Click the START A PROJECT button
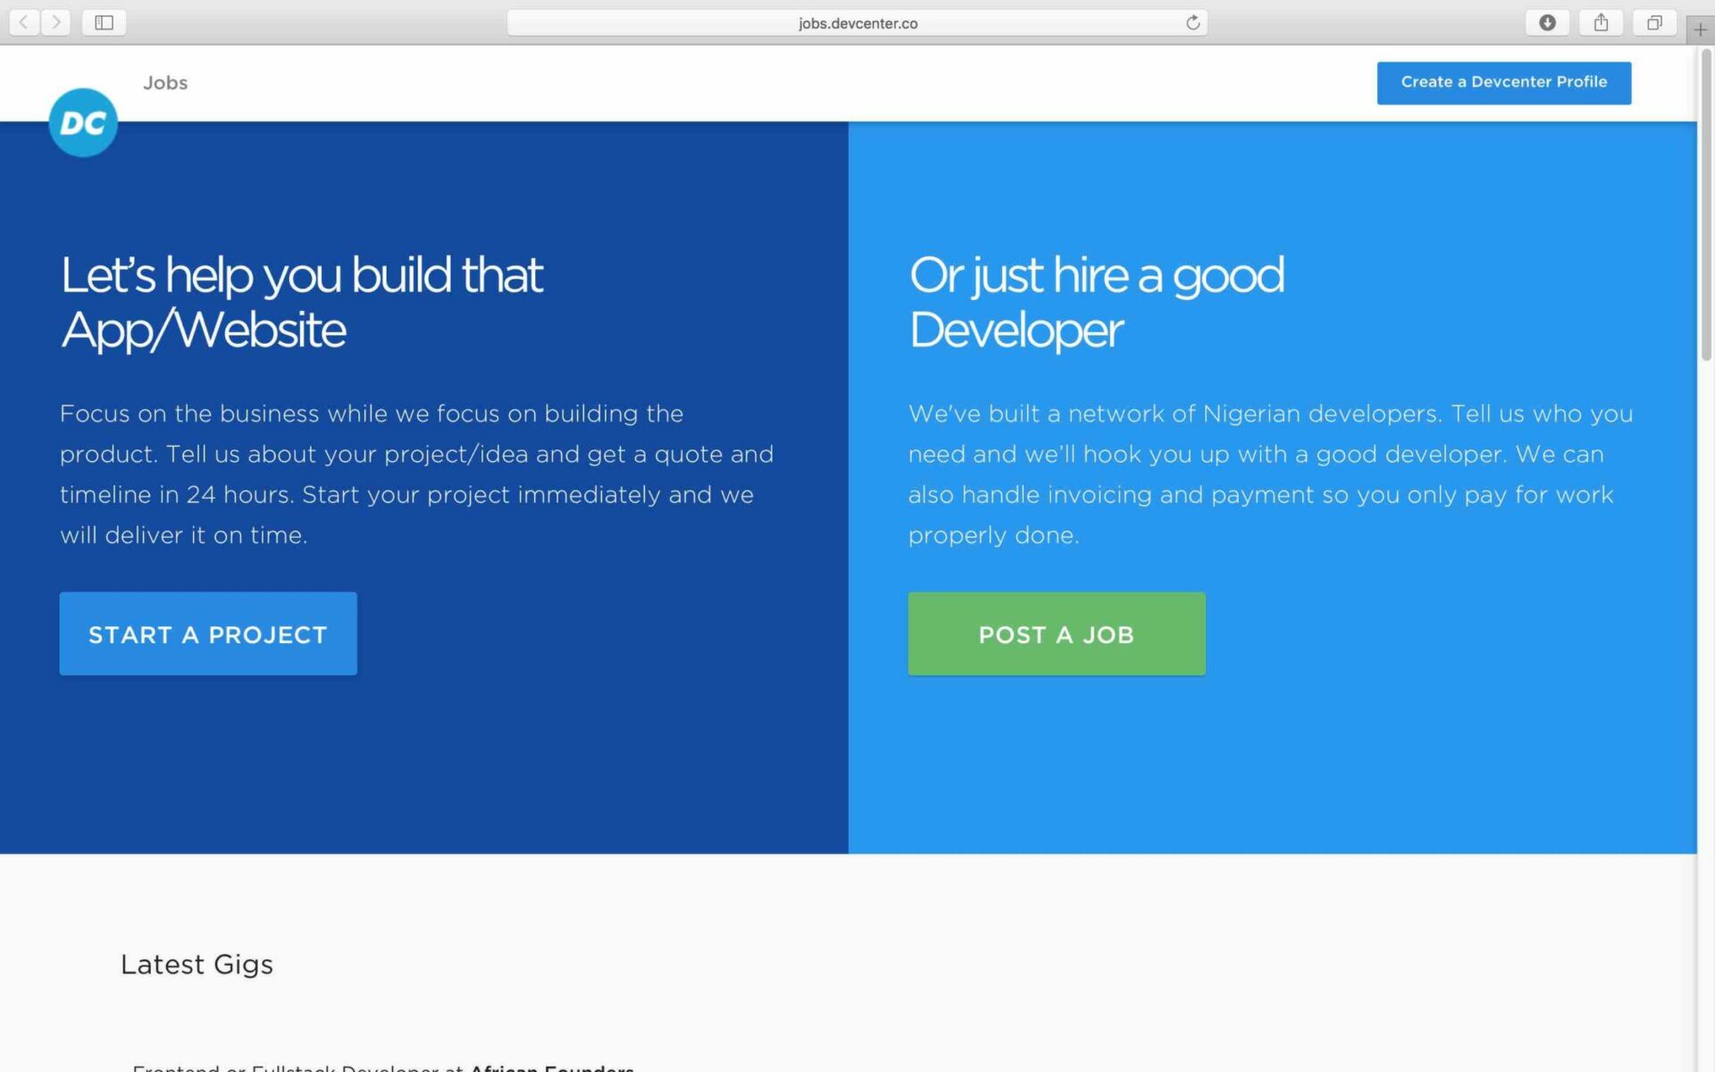Image resolution: width=1715 pixels, height=1072 pixels. (x=208, y=634)
